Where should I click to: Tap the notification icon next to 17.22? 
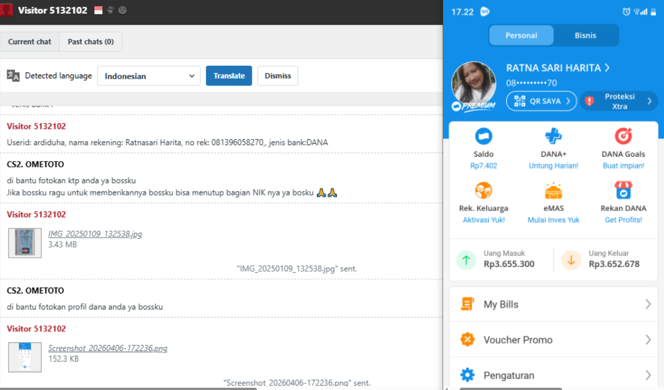(485, 12)
